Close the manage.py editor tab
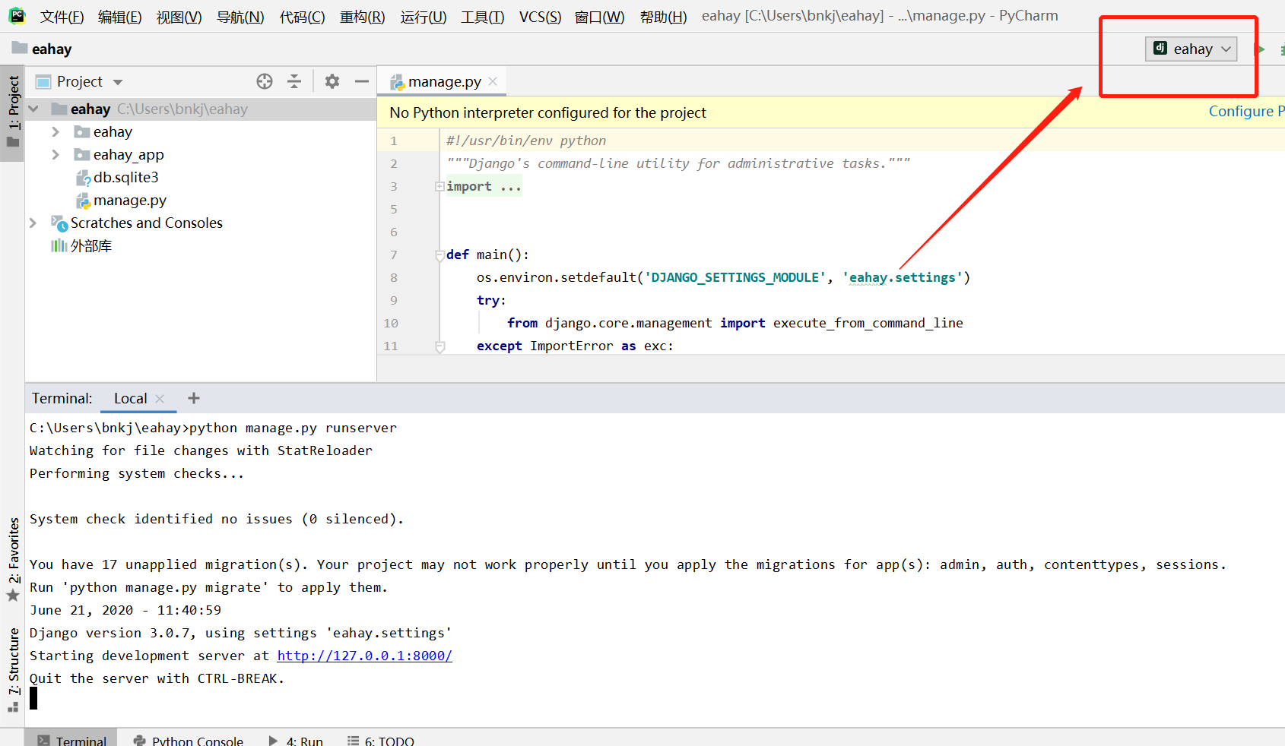This screenshot has width=1285, height=746. pyautogui.click(x=493, y=81)
